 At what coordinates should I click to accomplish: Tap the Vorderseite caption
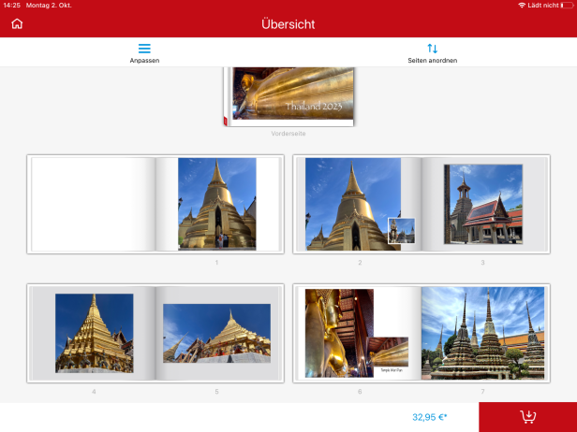[288, 134]
